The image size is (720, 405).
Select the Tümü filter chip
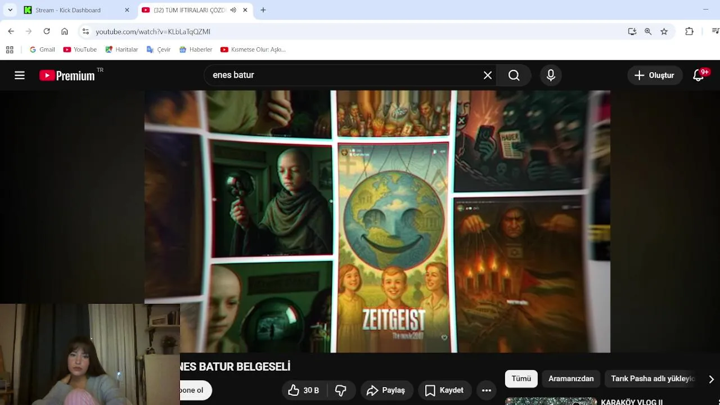[x=521, y=379]
